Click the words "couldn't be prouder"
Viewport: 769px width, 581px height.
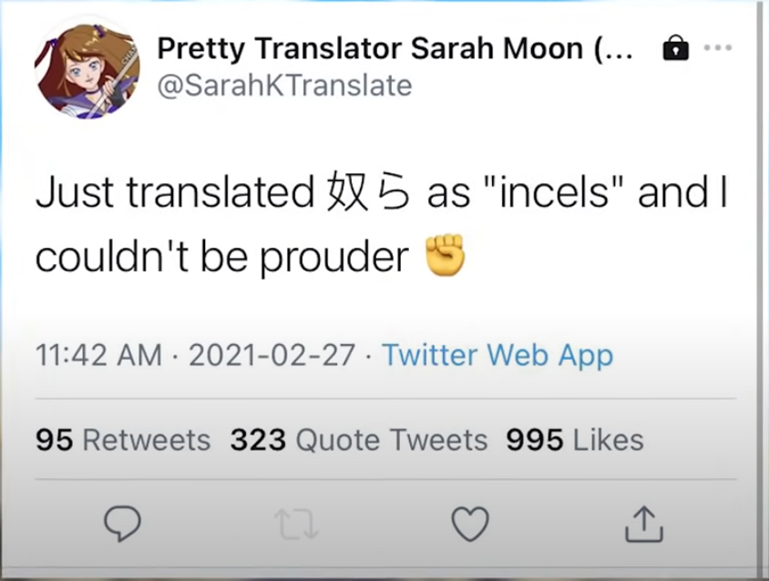(x=223, y=258)
